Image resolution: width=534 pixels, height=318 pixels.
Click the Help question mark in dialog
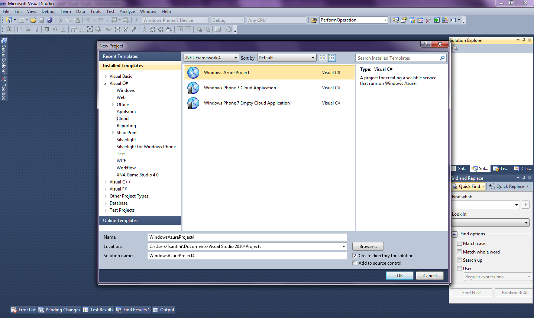tap(426, 44)
